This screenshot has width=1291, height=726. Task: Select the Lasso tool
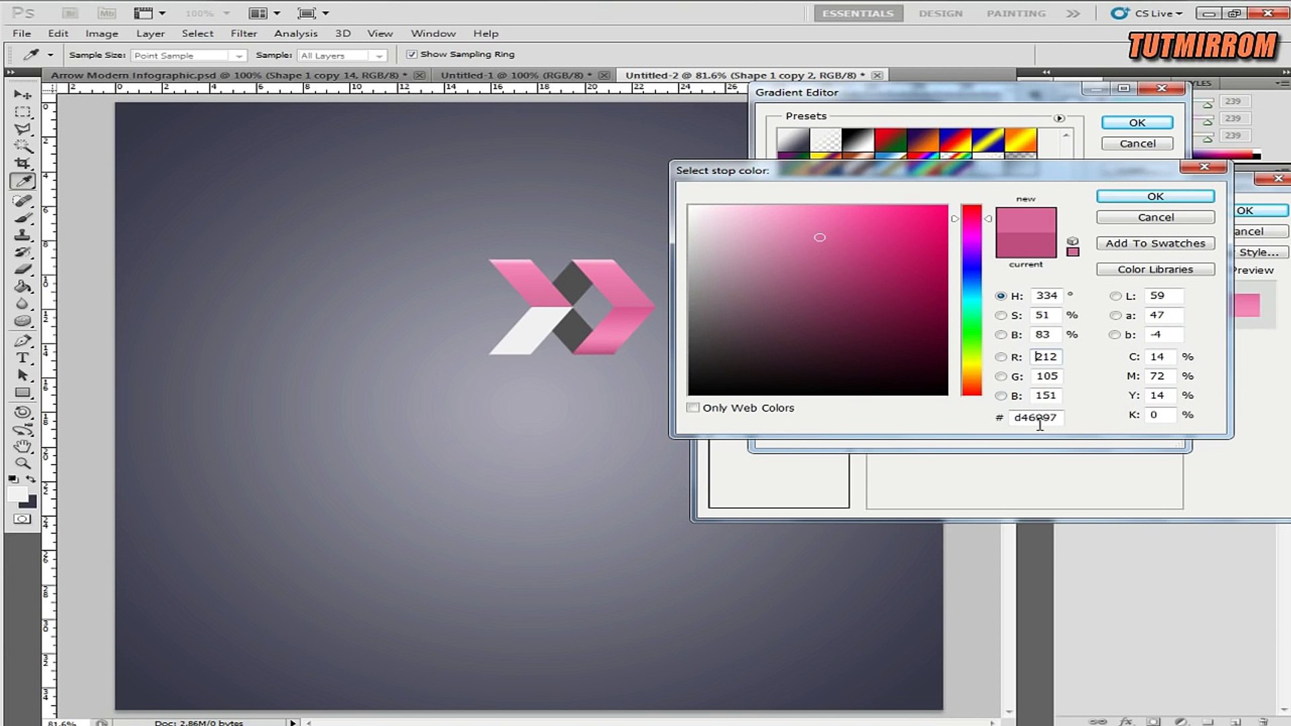tap(22, 128)
